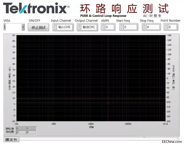Click the cursor X position field
Viewport: 184px width, 145px height.
tap(21, 132)
